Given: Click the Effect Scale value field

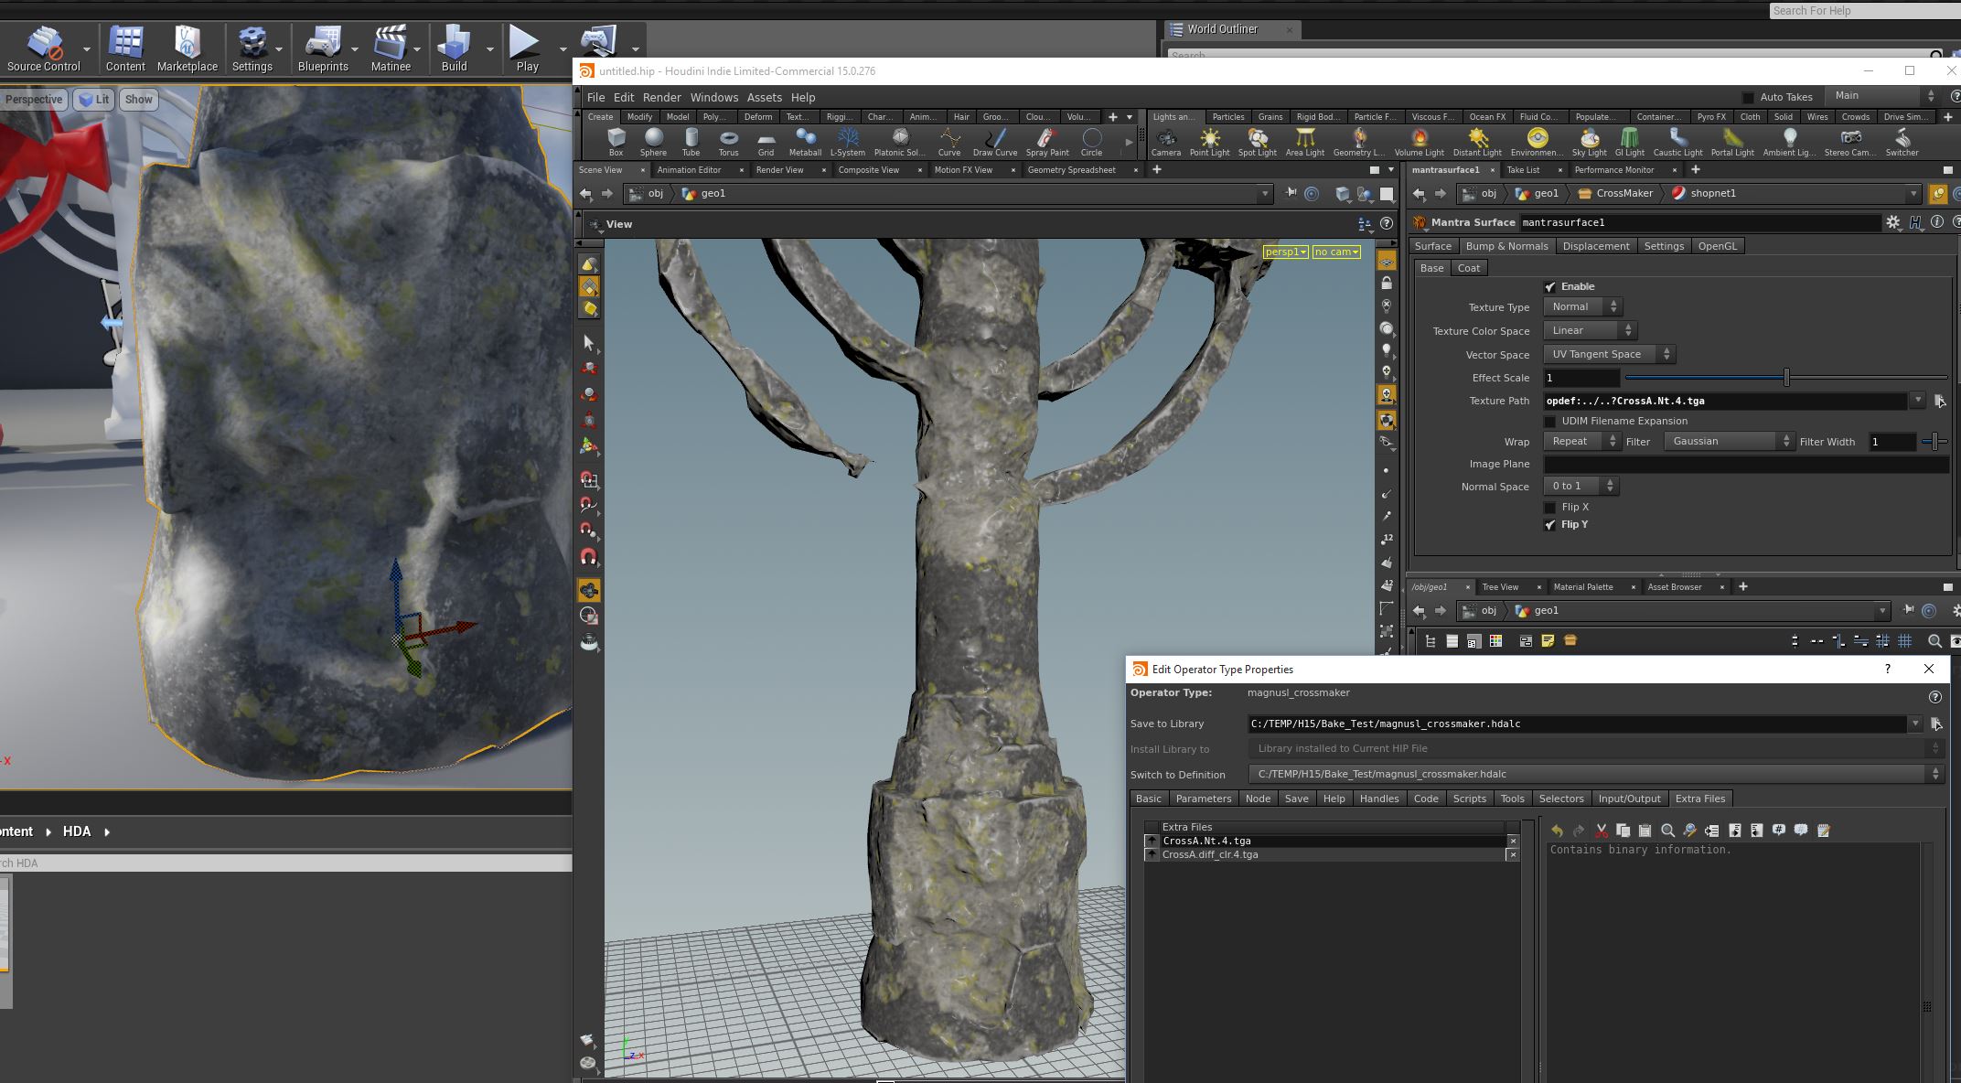Looking at the screenshot, I should (x=1581, y=378).
